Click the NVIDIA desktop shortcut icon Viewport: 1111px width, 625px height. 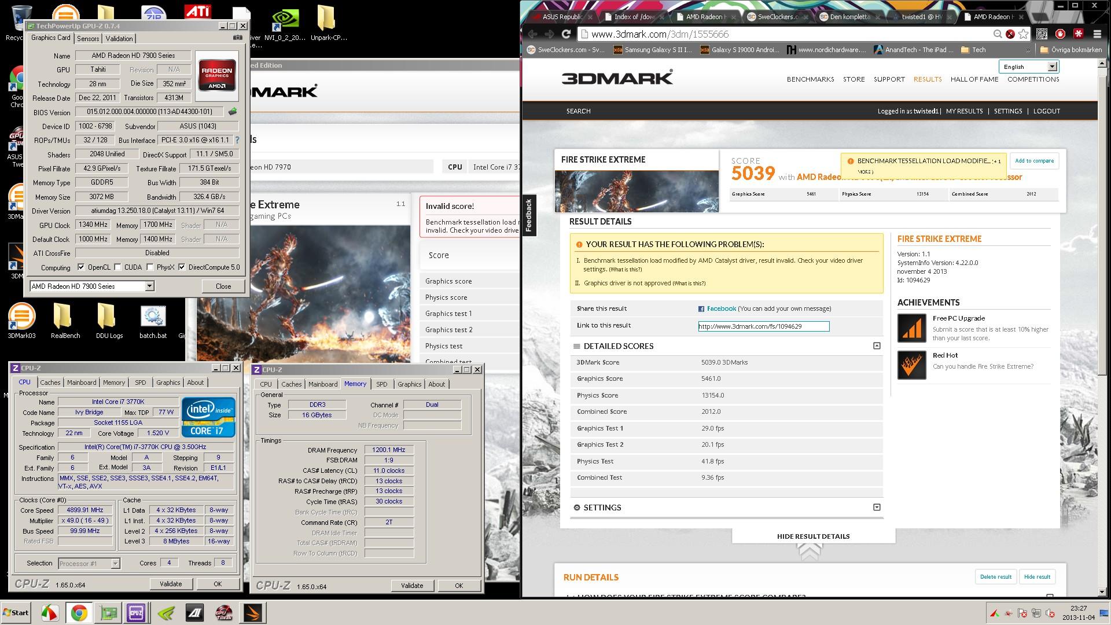(285, 23)
